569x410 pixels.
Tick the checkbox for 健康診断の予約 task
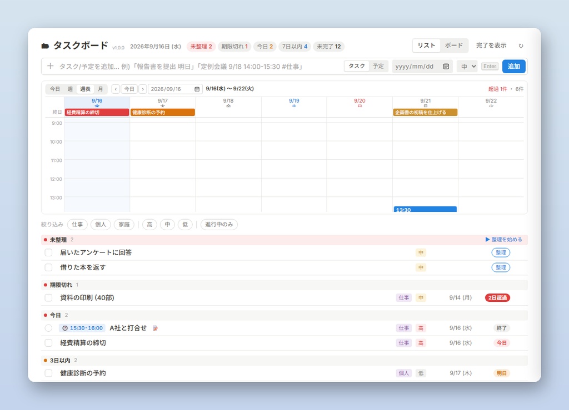pyautogui.click(x=49, y=373)
